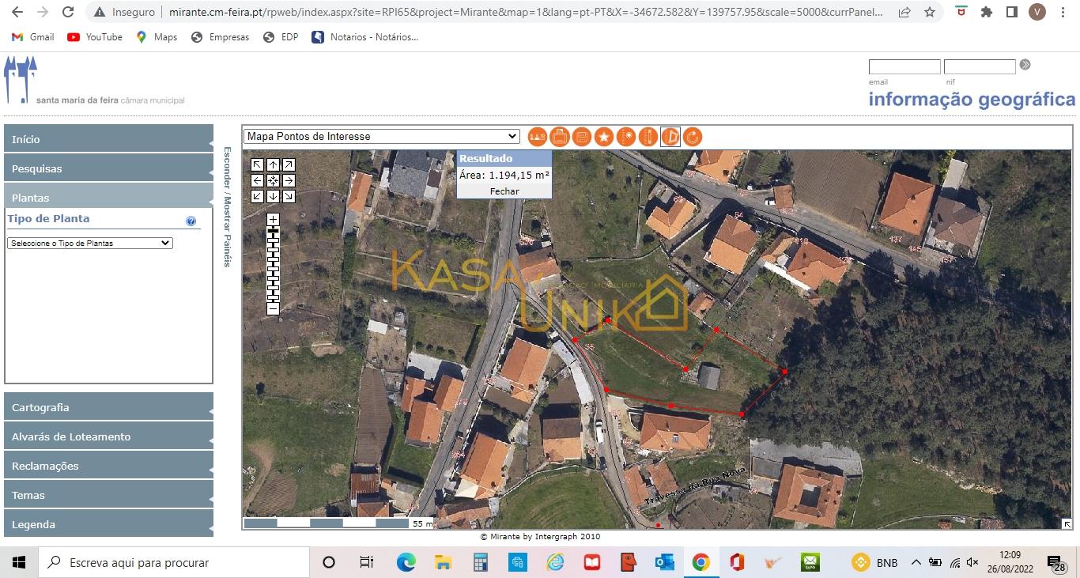Zoom in with the plus button
The width and height of the screenshot is (1080, 578).
[273, 219]
